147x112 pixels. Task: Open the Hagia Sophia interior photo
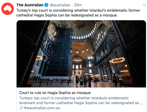[81, 54]
